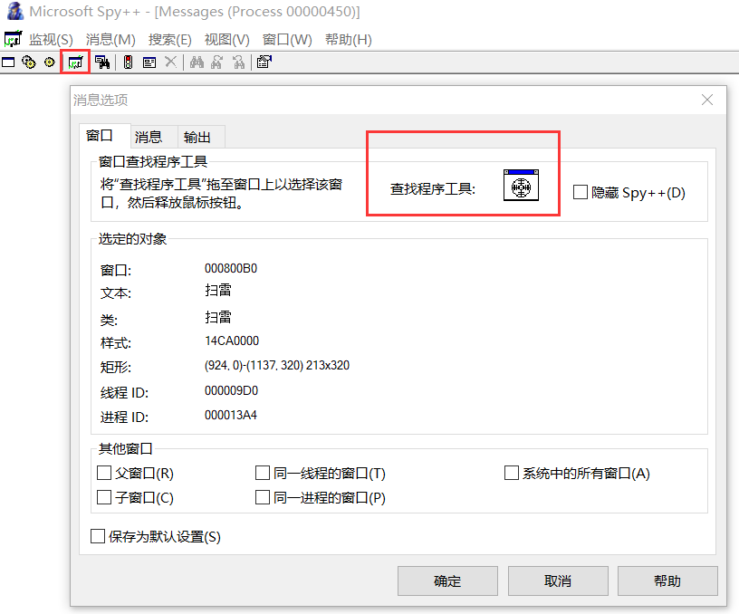Click the thread ID value 000009D0
This screenshot has width=739, height=614.
(232, 390)
